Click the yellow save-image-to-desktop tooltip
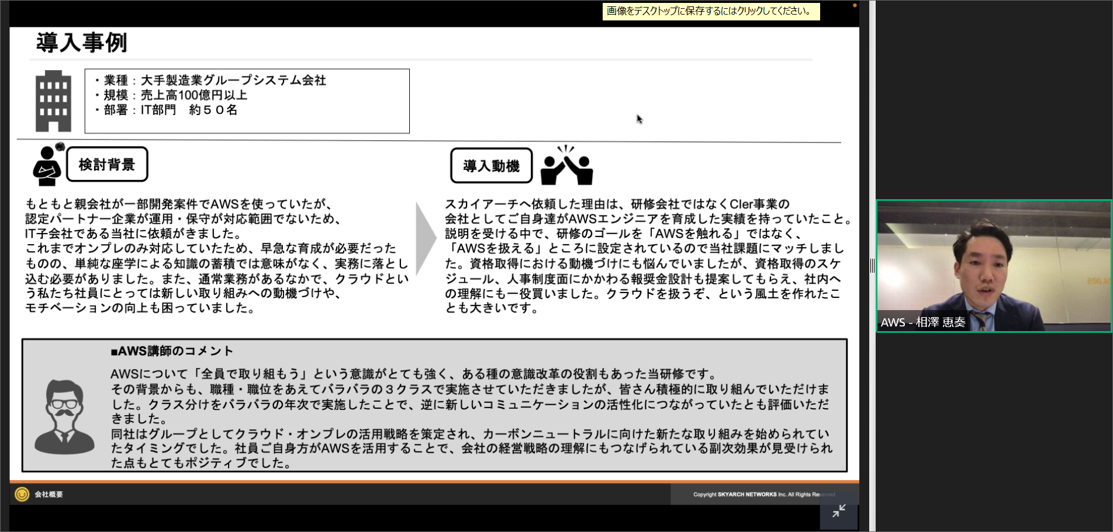 (711, 11)
